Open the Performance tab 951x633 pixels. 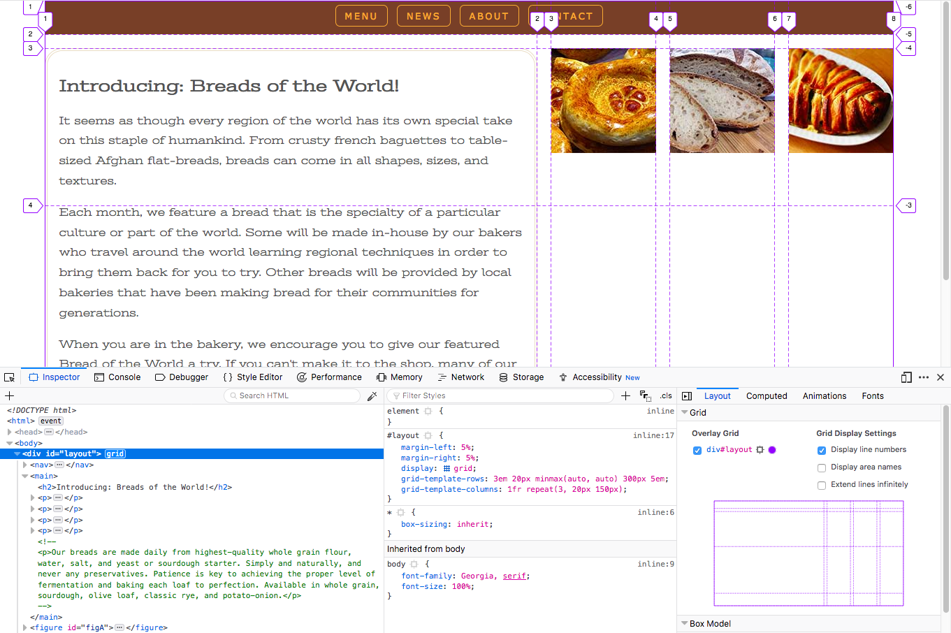point(329,377)
